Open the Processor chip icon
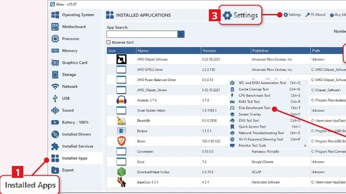The image size is (346, 194). click(55, 39)
